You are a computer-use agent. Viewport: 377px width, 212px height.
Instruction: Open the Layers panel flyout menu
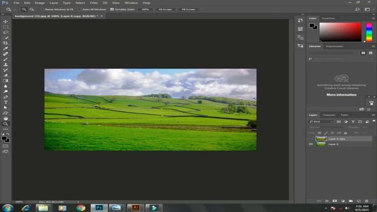coord(373,115)
